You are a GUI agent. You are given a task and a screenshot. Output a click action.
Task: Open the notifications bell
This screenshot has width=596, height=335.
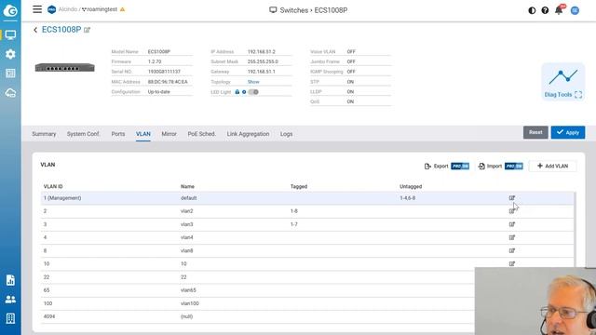pos(559,9)
